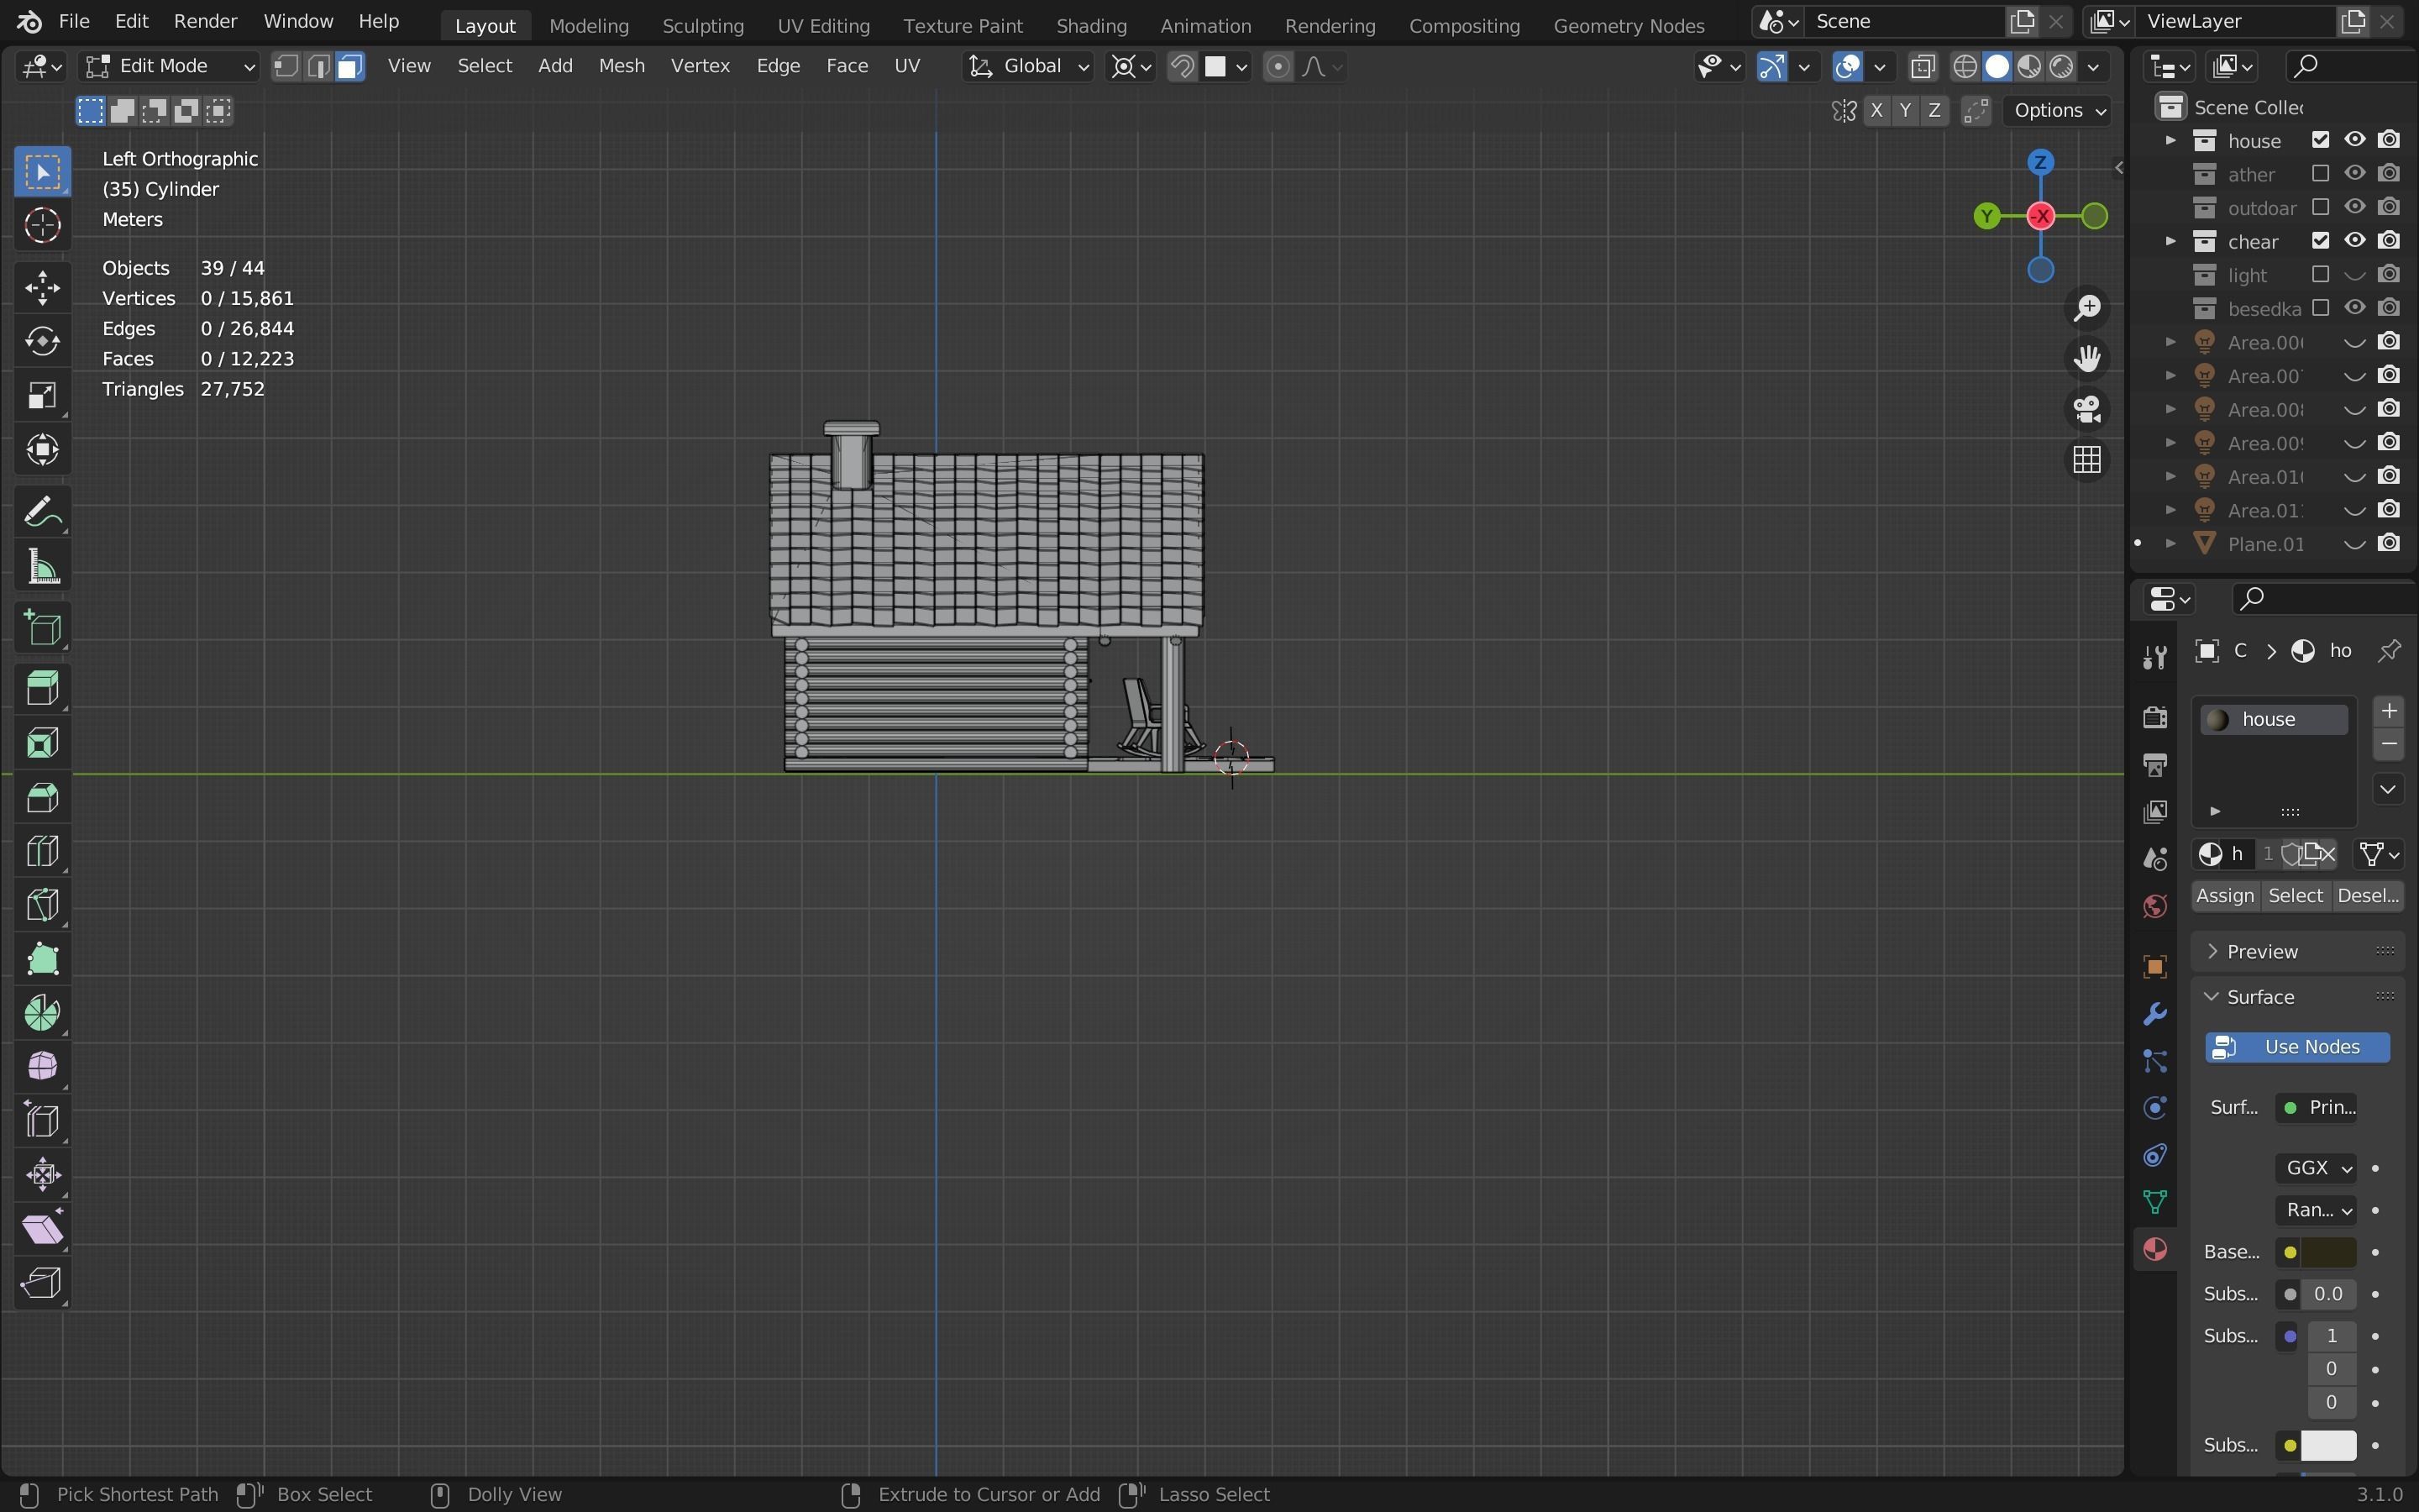The image size is (2419, 1512).
Task: Select the Shear tool
Action: [x=42, y=1230]
